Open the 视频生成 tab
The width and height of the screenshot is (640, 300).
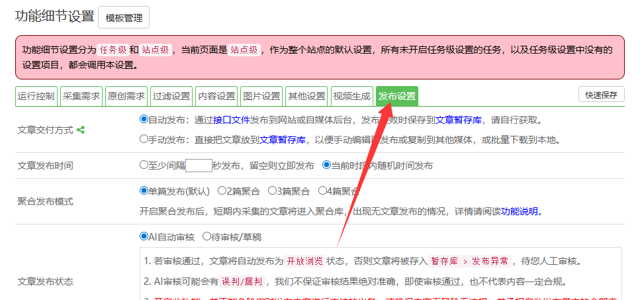pyautogui.click(x=352, y=96)
